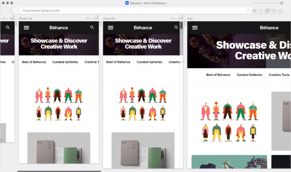The height and width of the screenshot is (172, 291).
Task: Open hamburger menu in iPhone Xs preview
Action: pos(111,28)
